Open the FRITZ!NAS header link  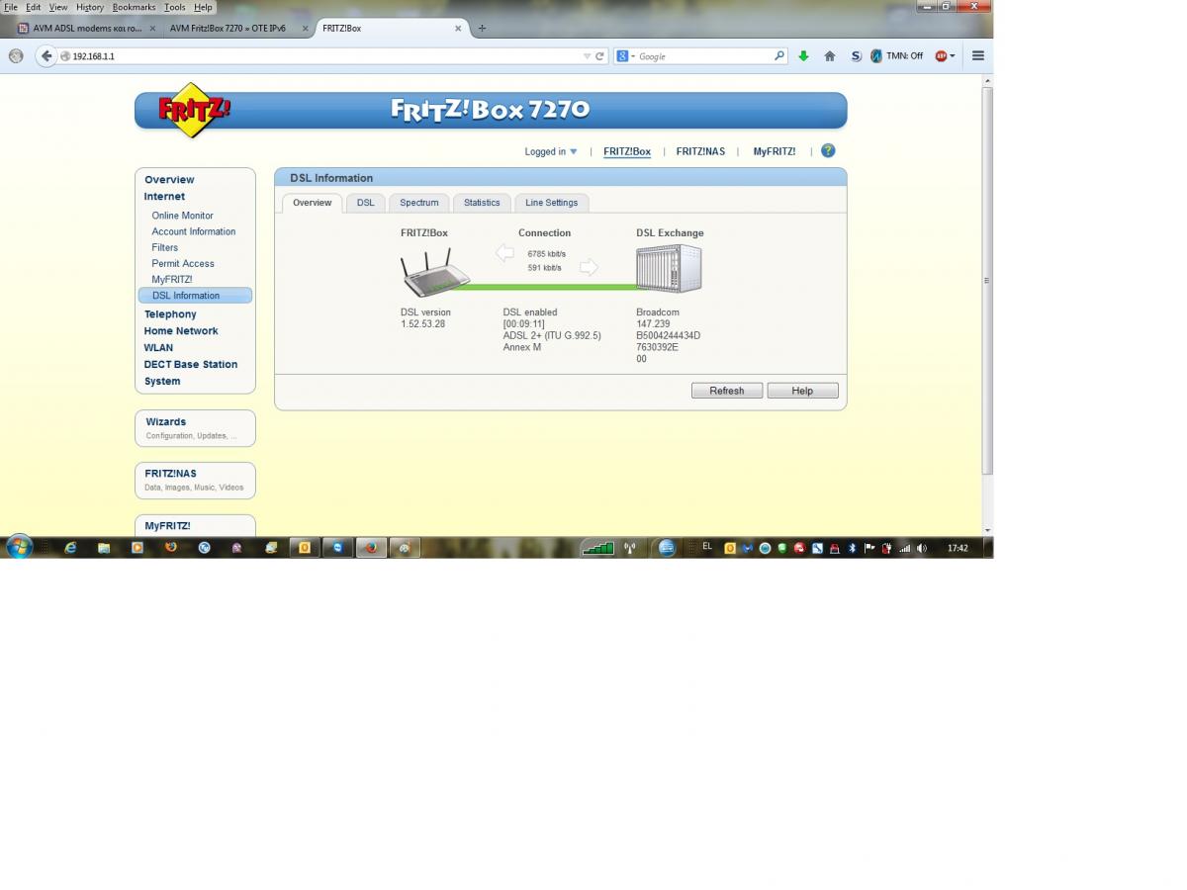point(700,152)
